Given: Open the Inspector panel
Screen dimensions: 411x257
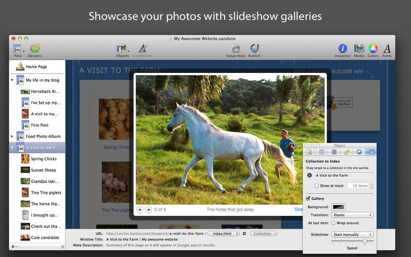Looking at the screenshot, I should point(342,49).
